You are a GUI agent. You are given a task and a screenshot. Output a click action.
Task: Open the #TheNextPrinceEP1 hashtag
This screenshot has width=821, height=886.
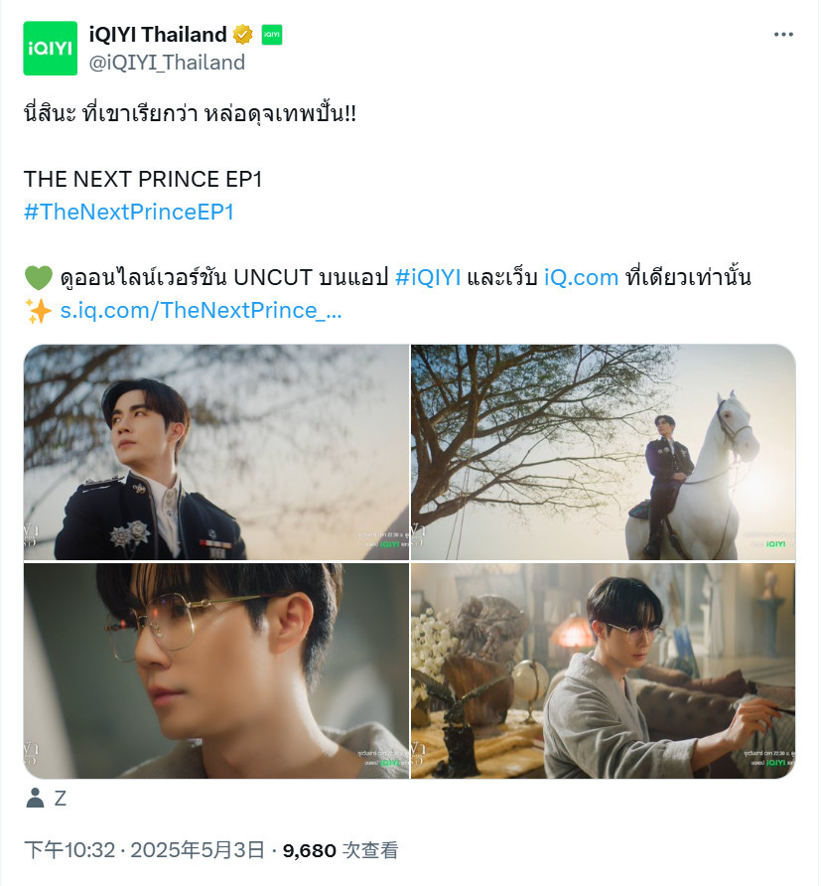pos(129,212)
